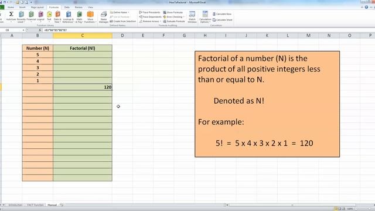
Task: Open the Name Manager
Action: pos(104,17)
